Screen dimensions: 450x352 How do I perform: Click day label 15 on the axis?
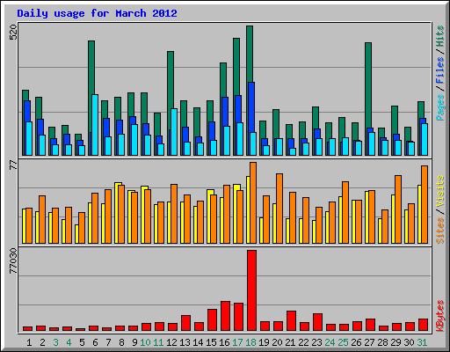[x=211, y=342]
